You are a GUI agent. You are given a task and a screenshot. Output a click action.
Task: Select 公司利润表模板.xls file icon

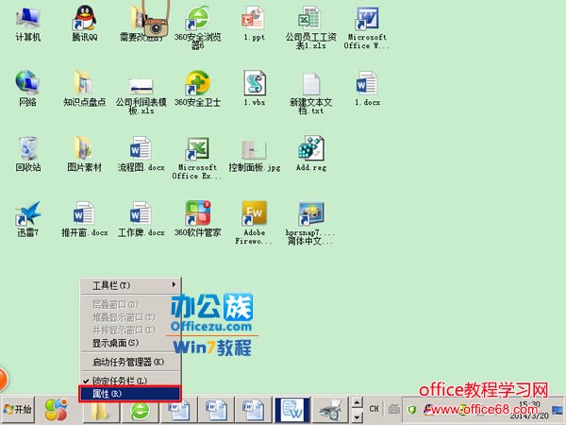click(x=141, y=94)
